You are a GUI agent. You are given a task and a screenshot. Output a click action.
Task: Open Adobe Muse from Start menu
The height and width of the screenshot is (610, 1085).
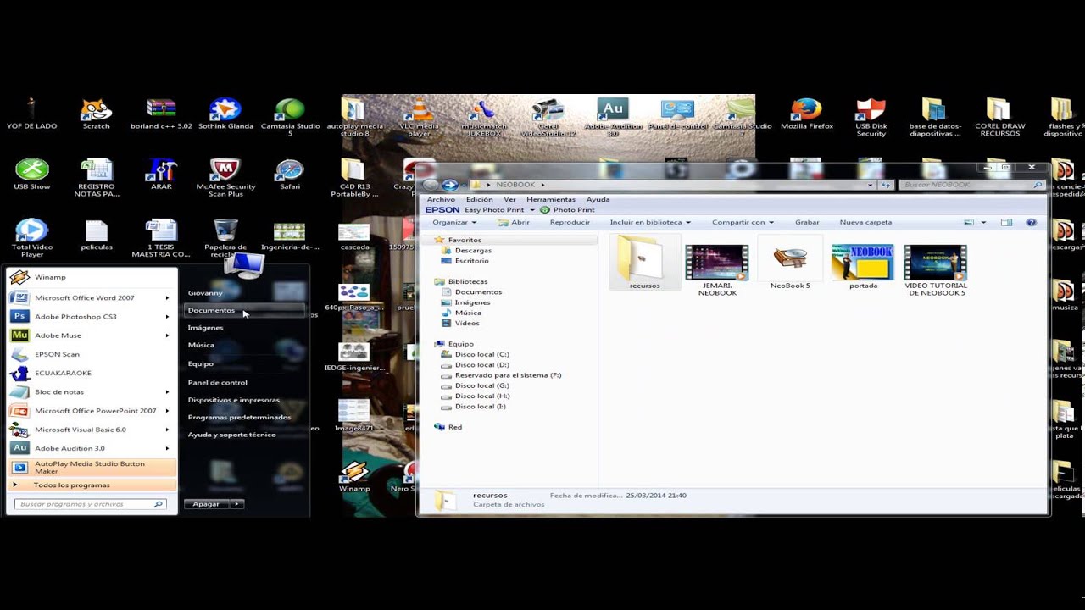92,335
